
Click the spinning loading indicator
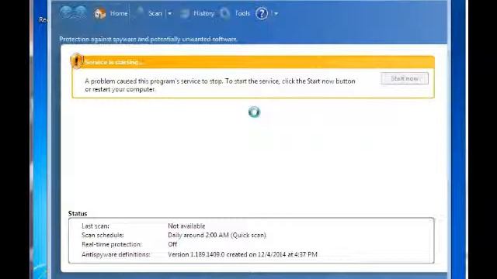pos(254,112)
